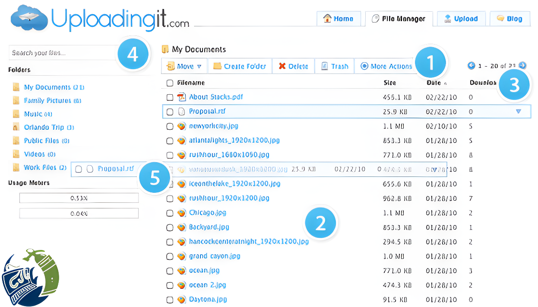538x307 pixels.
Task: Click the Upload tab's upload icon
Action: [x=447, y=19]
